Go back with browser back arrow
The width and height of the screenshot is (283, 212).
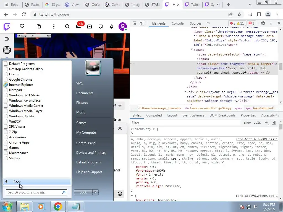[6, 14]
